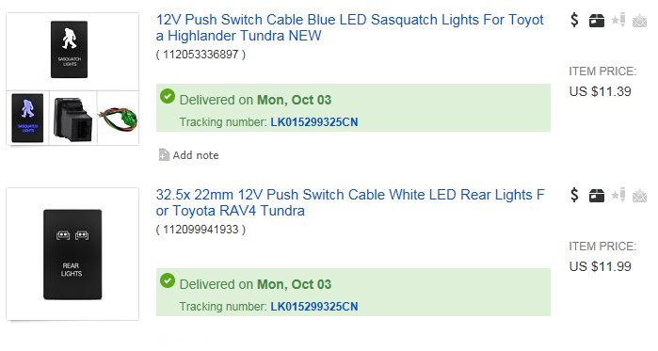Screen dimensions: 658x351
Task: Open the 32.5x 22mm Rear Lights listing title
Action: 350,202
